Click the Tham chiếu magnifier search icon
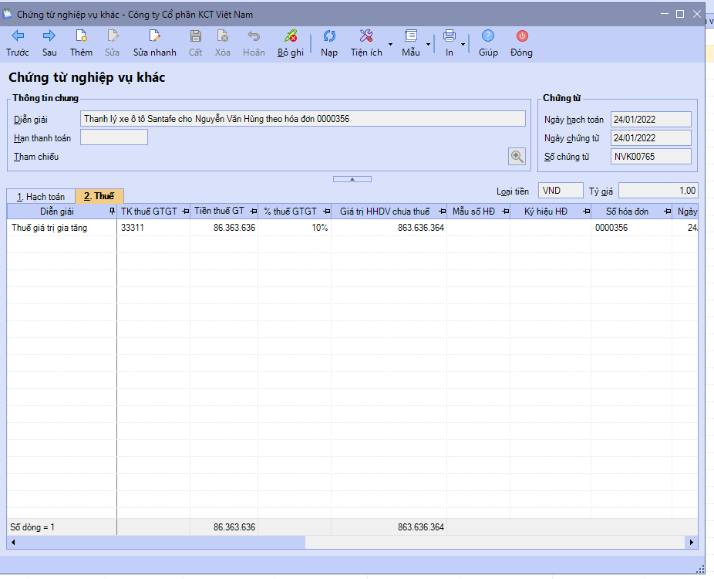714x579 pixels. click(517, 157)
